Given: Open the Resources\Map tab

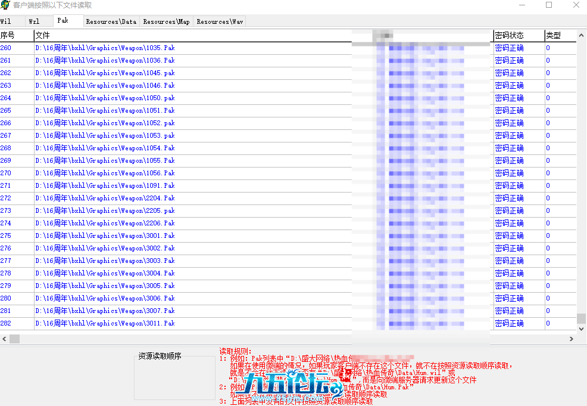Looking at the screenshot, I should (166, 20).
